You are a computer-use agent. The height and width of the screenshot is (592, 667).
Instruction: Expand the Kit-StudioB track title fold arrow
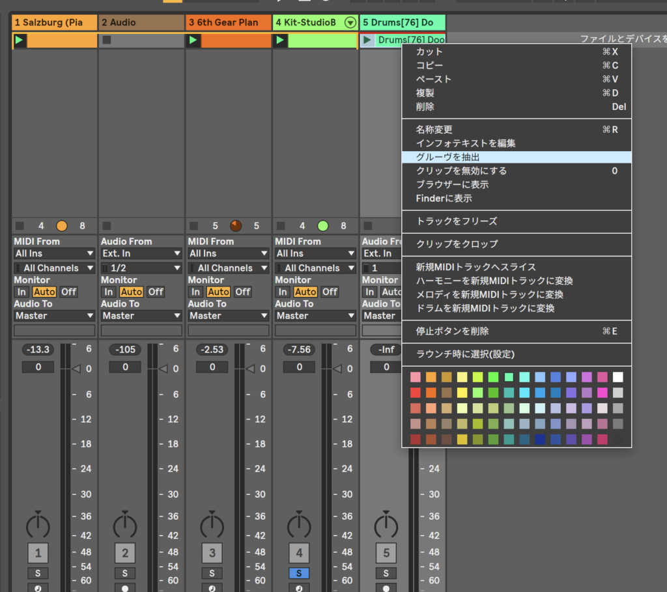pos(350,23)
